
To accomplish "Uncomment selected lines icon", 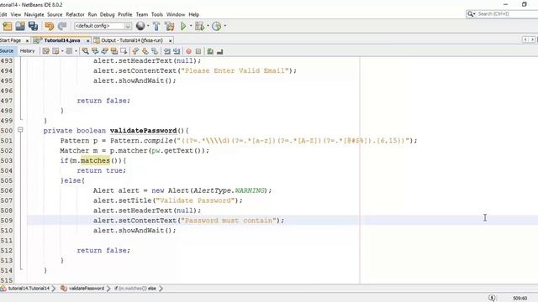I will [220, 51].
